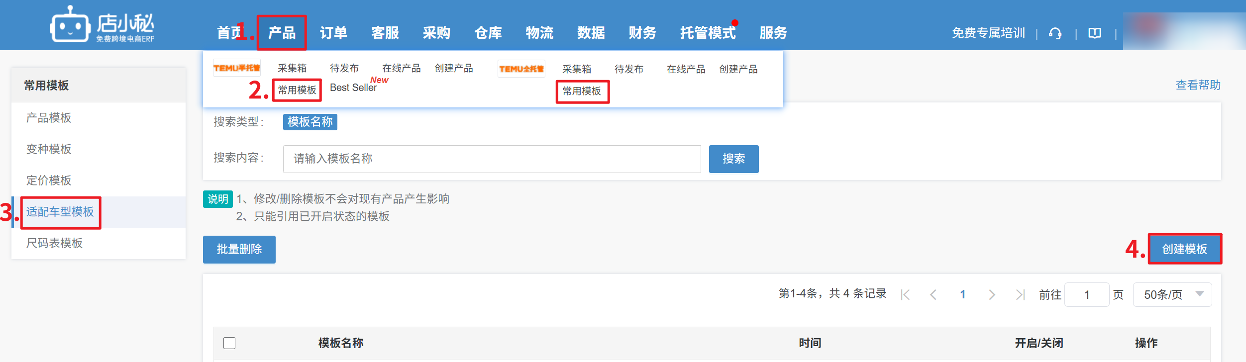Focus the 请输入模板名称 search field

(x=492, y=159)
